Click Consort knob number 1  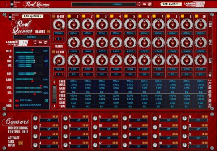pos(35,119)
